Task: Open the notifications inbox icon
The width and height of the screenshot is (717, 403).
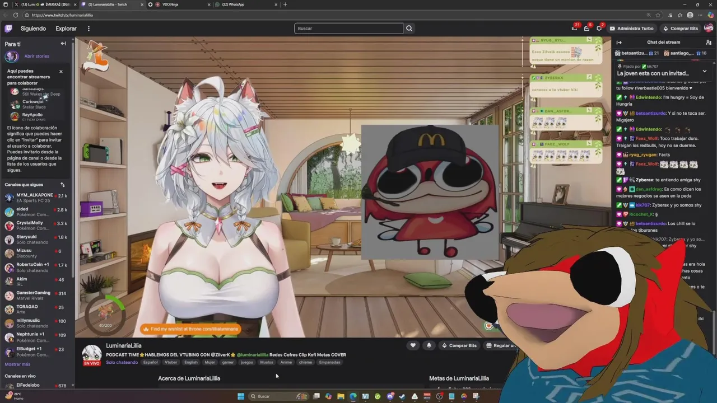Action: [587, 28]
